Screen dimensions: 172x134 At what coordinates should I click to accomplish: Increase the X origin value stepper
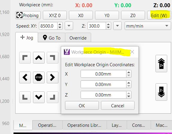click(129, 72)
